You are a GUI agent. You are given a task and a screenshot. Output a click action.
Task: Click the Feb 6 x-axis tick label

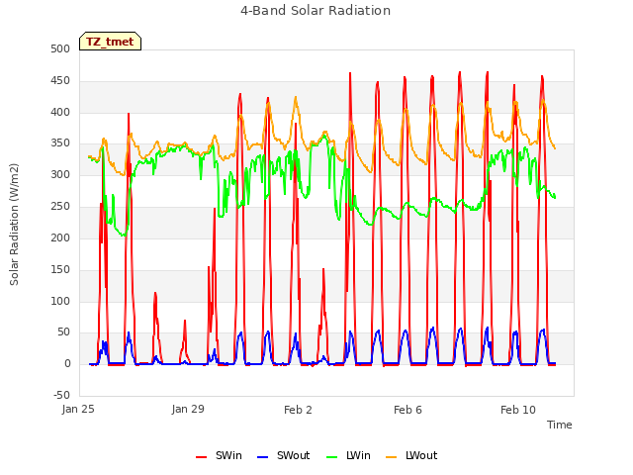click(x=407, y=410)
